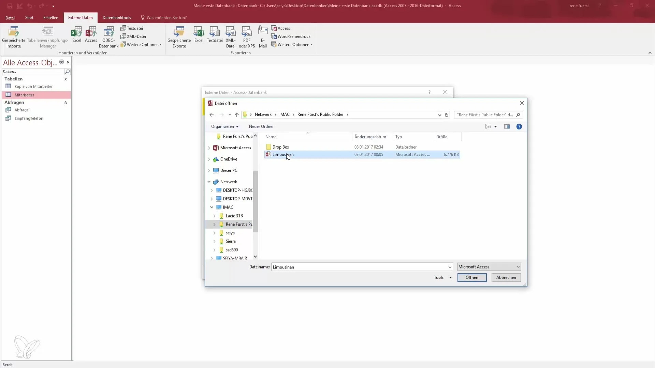Click the Öffnen button
Screen dimensions: 655x368
(472, 277)
